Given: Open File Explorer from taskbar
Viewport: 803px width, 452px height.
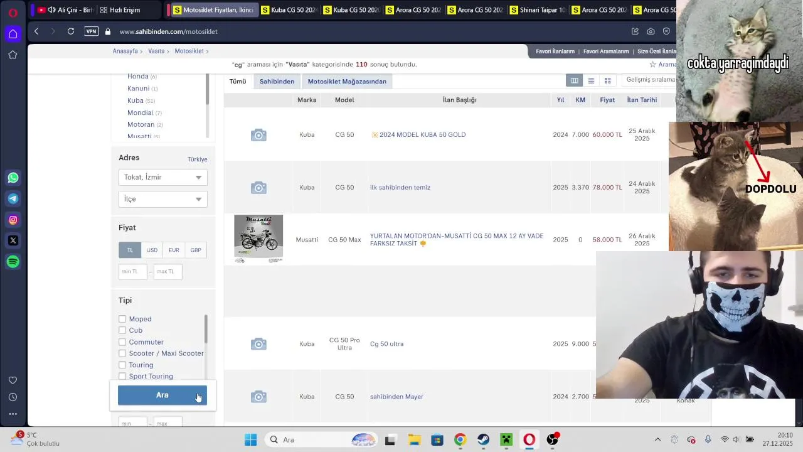Looking at the screenshot, I should pos(413,439).
